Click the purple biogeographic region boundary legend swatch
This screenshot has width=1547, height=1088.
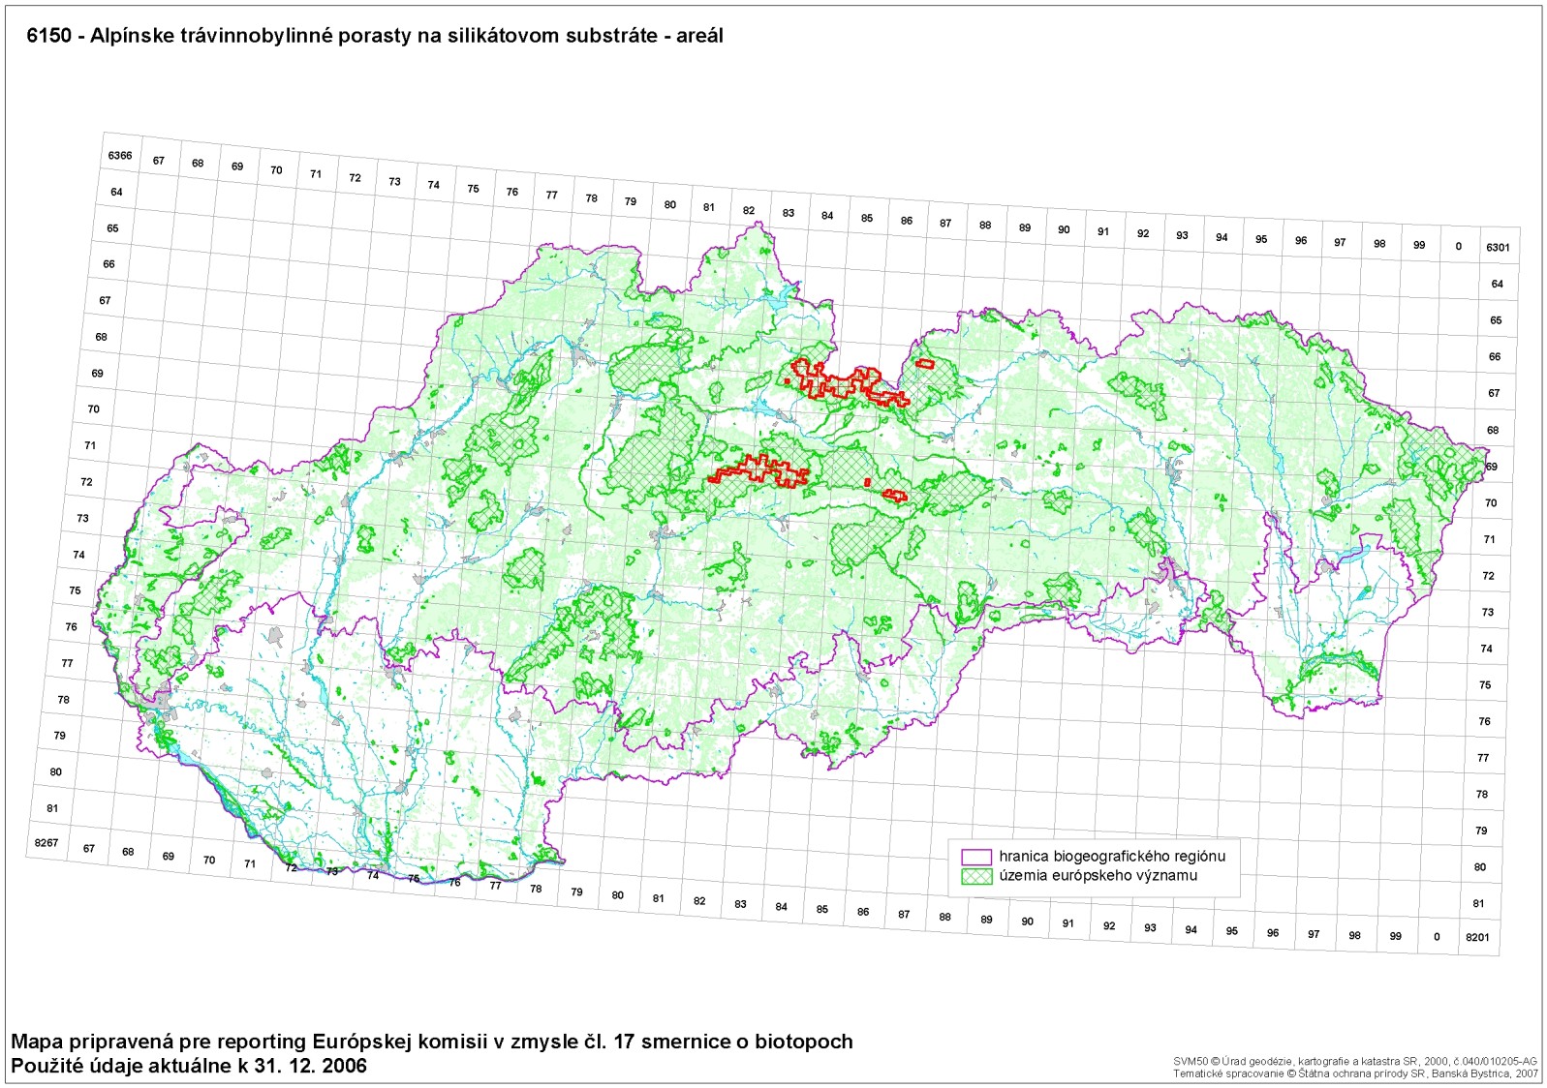pos(976,857)
